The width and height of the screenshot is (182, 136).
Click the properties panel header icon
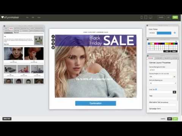pyautogui.click(x=147, y=56)
